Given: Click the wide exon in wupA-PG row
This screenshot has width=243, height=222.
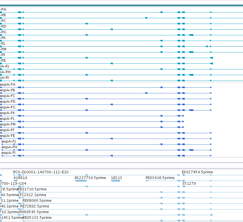Looking at the screenshot, I should (x=191, y=110).
